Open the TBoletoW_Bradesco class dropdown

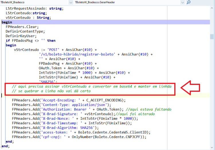71,2
